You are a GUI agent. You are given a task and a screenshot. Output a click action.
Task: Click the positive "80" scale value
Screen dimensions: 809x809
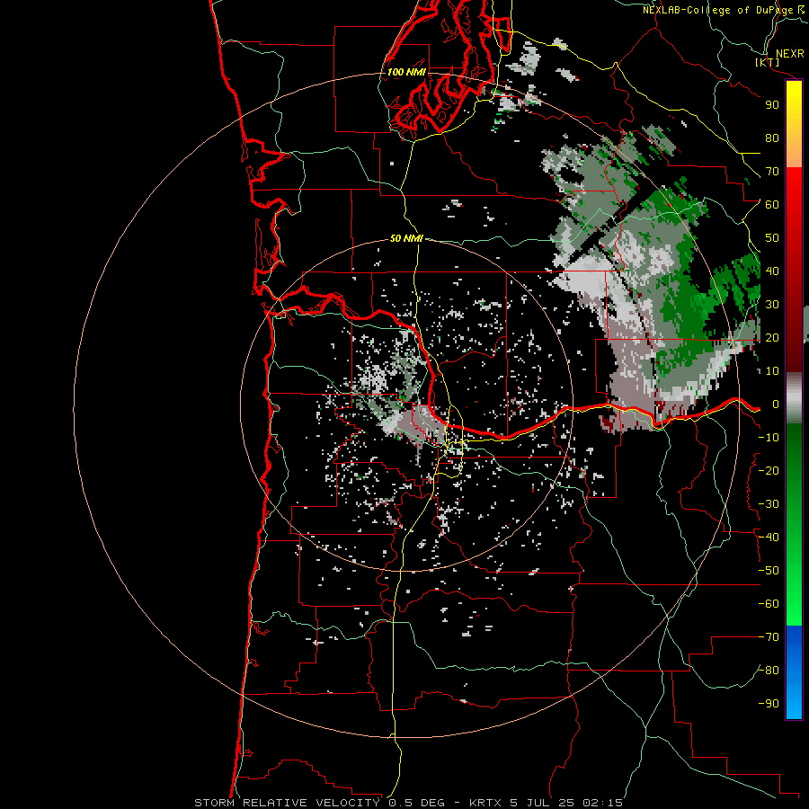click(772, 138)
